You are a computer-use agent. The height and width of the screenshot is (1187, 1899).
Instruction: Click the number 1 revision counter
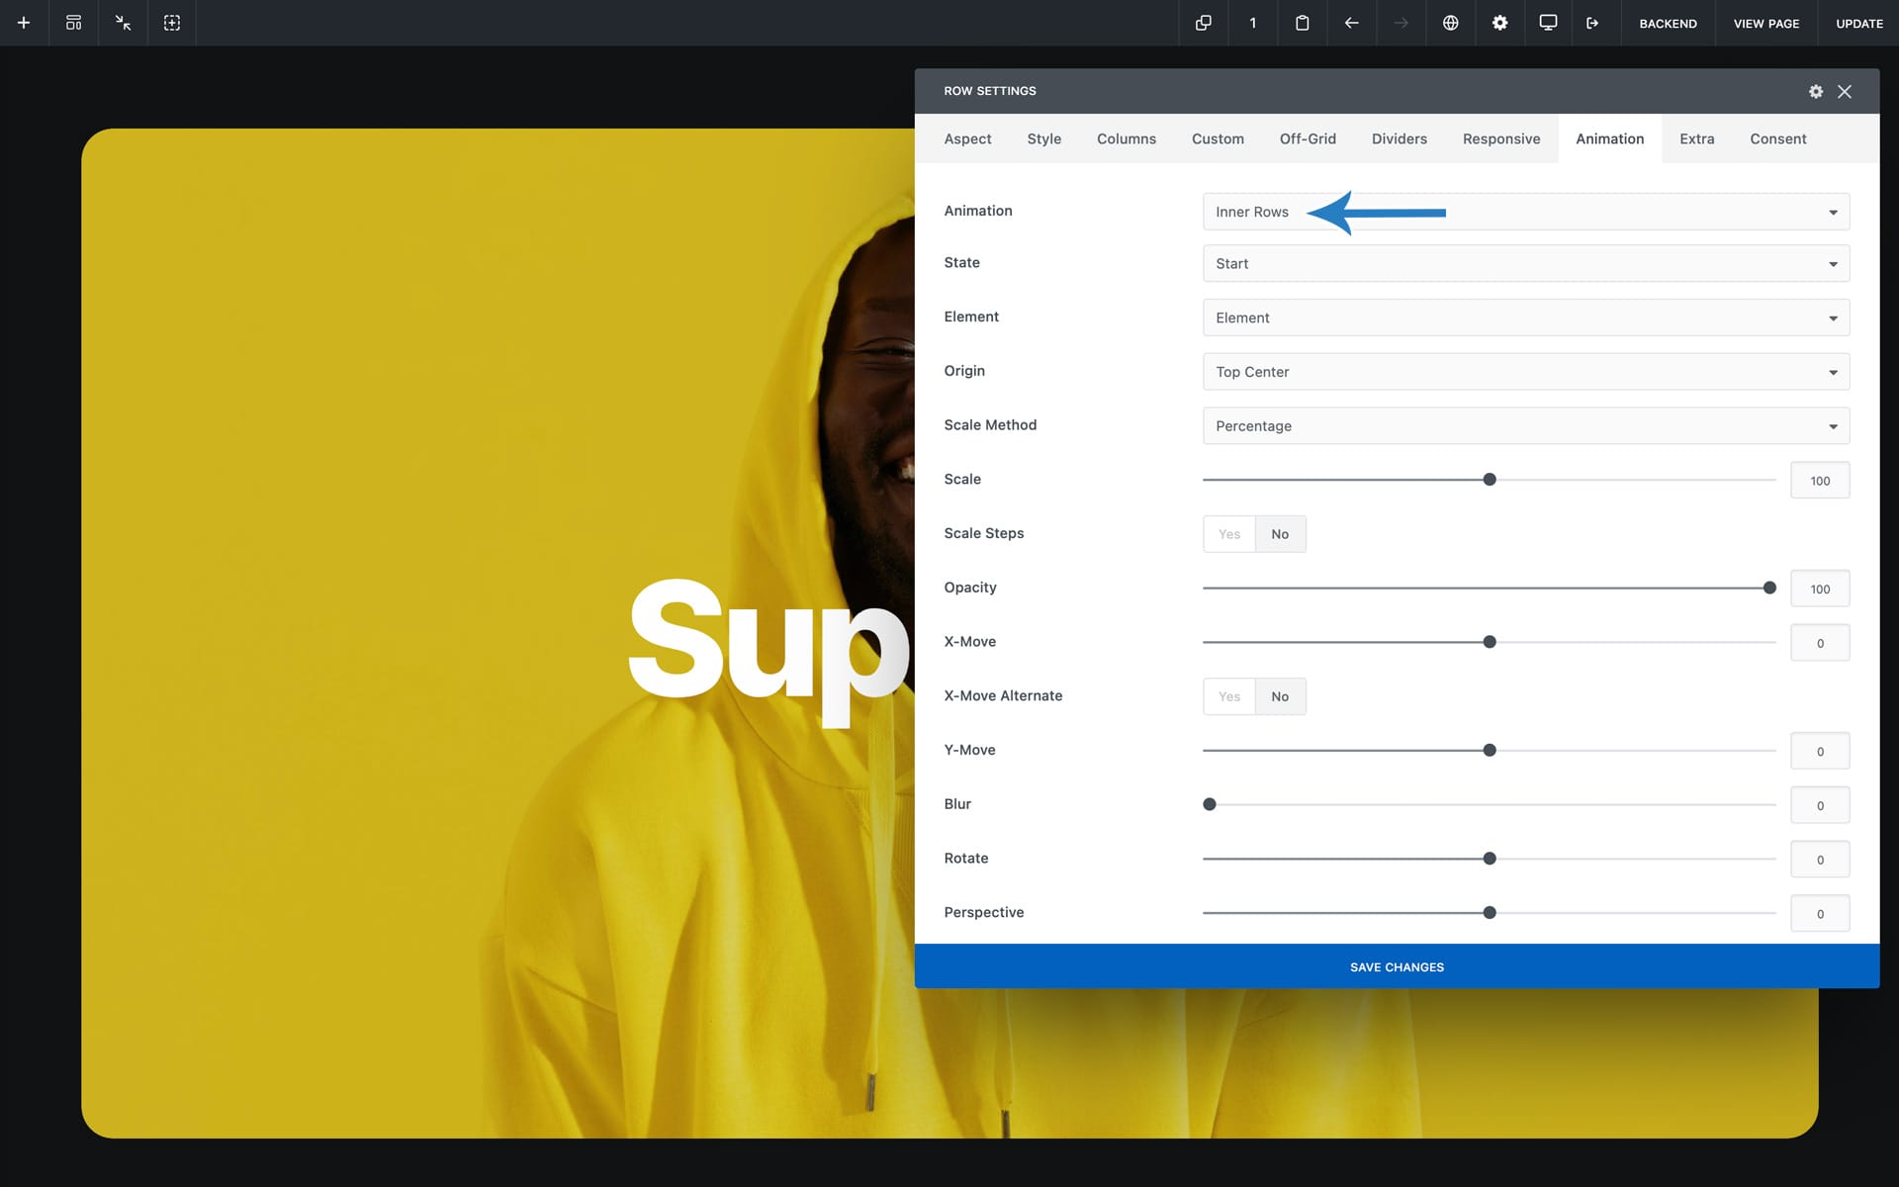(x=1253, y=23)
